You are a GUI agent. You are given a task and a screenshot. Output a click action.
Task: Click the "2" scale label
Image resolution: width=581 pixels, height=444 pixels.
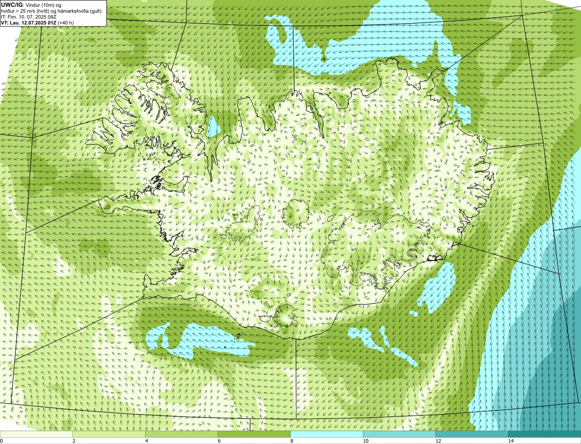pyautogui.click(x=74, y=441)
